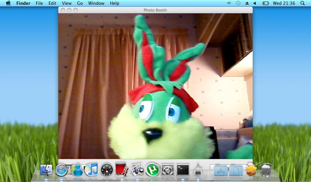The image size is (311, 182).
Task: Open iPhoto from the Dock
Action: tap(137, 170)
